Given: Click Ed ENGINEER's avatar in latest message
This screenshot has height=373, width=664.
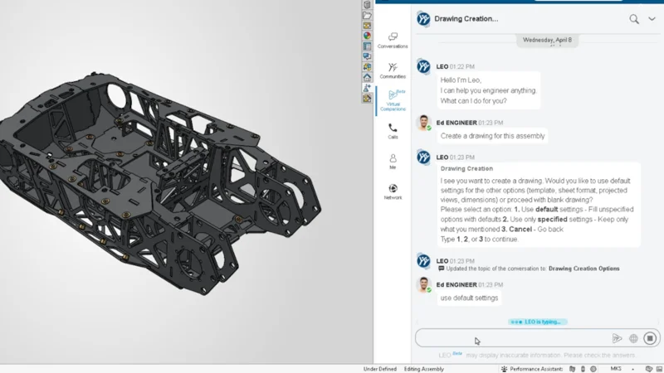Looking at the screenshot, I should (x=423, y=285).
